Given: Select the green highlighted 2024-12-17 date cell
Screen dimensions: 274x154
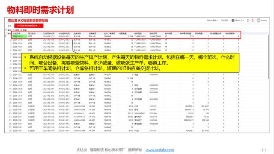Looking at the screenshot, I should point(20,36).
